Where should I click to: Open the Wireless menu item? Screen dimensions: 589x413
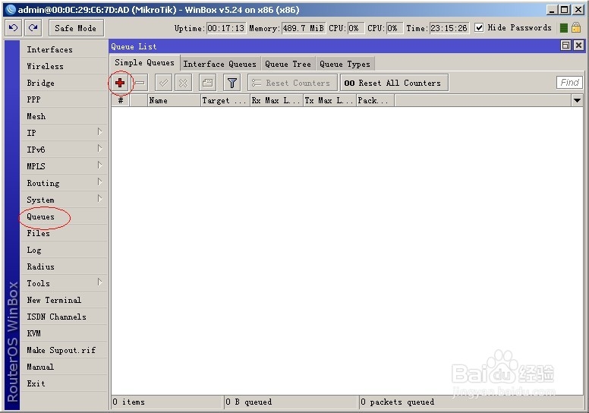tap(64, 66)
